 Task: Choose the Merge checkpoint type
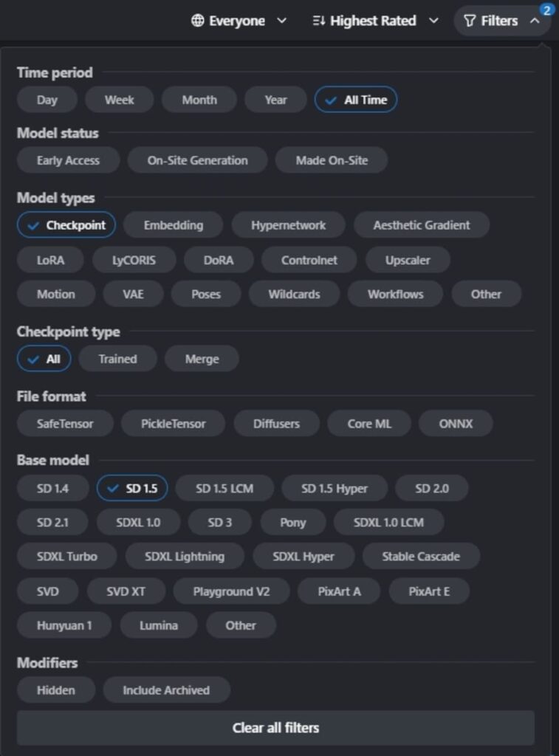202,360
